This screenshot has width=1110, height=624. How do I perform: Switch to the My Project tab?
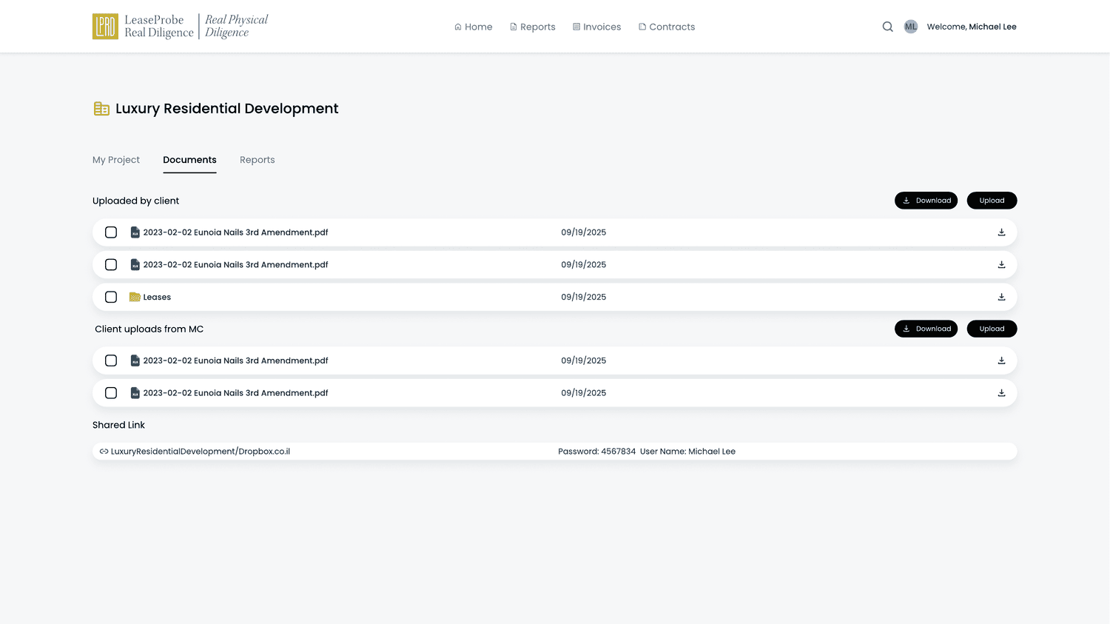(x=116, y=160)
